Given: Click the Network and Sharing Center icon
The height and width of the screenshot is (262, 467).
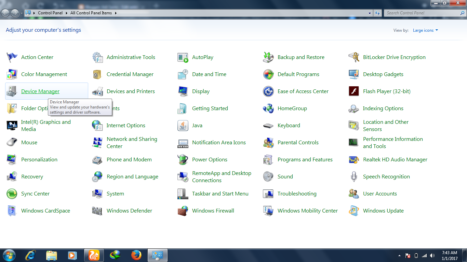Looking at the screenshot, I should [97, 143].
